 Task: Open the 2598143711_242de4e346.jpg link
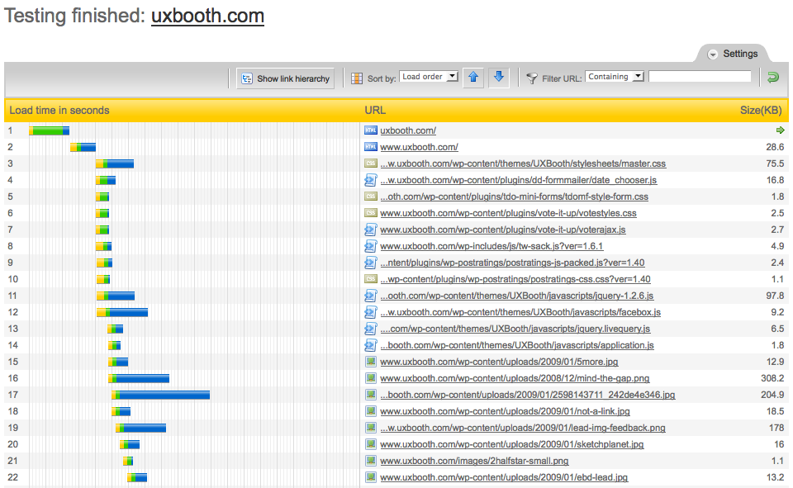[528, 395]
